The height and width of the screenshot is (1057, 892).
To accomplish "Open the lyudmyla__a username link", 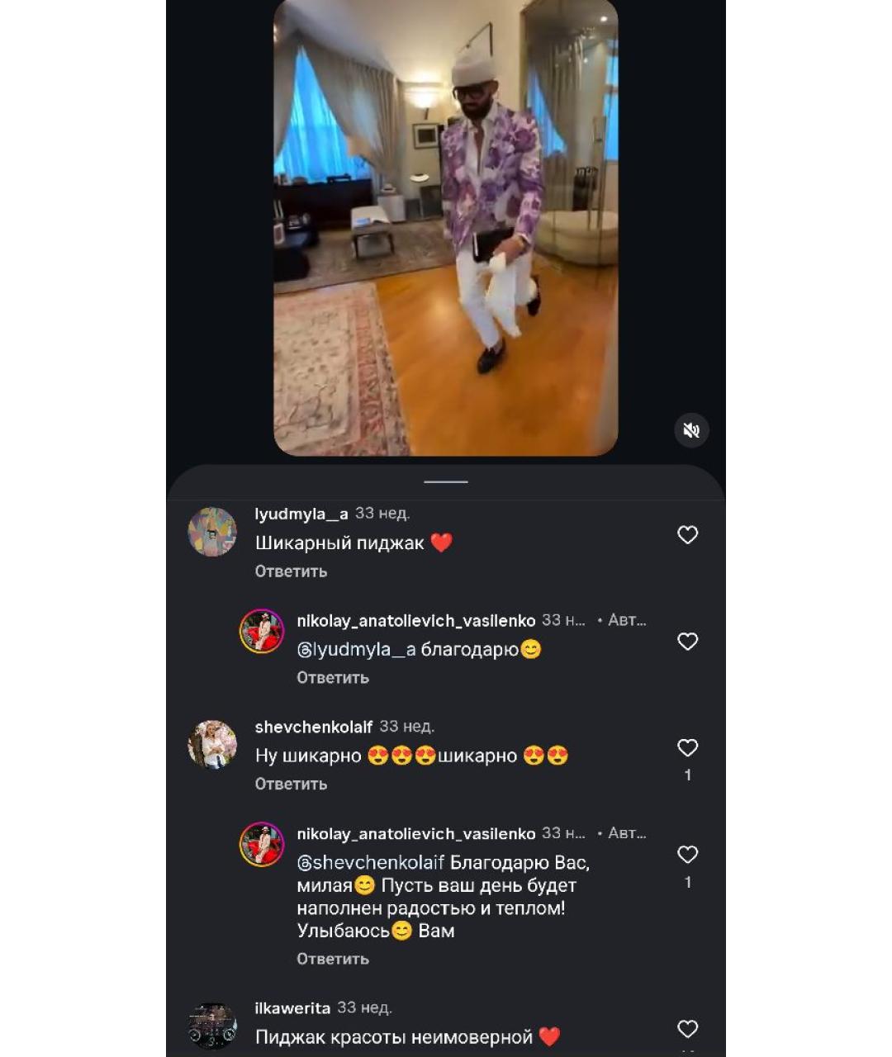I will [x=301, y=514].
